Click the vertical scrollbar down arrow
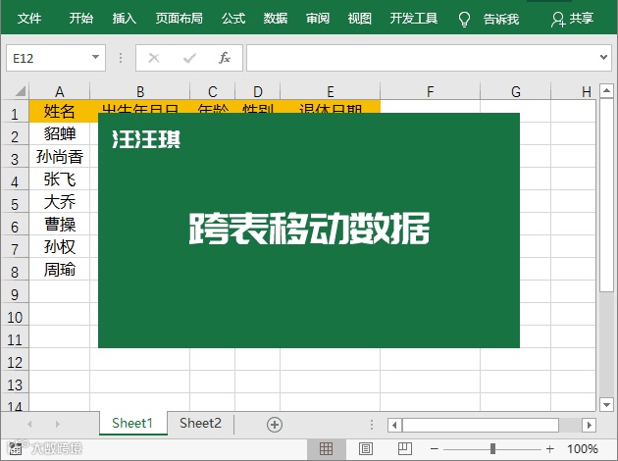The width and height of the screenshot is (618, 461). point(606,404)
